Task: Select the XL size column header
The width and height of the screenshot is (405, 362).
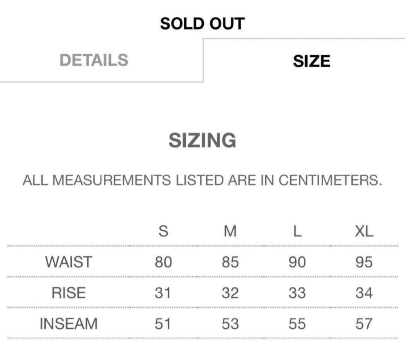Action: point(364,231)
